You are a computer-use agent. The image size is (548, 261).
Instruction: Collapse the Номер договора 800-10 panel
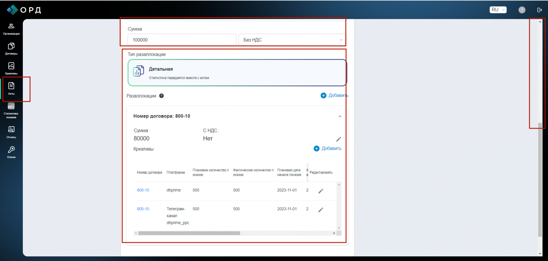tap(340, 116)
